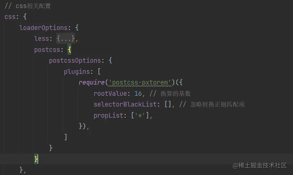Click the final '},' closing loaderOptions
The width and height of the screenshot is (293, 175).
22,170
